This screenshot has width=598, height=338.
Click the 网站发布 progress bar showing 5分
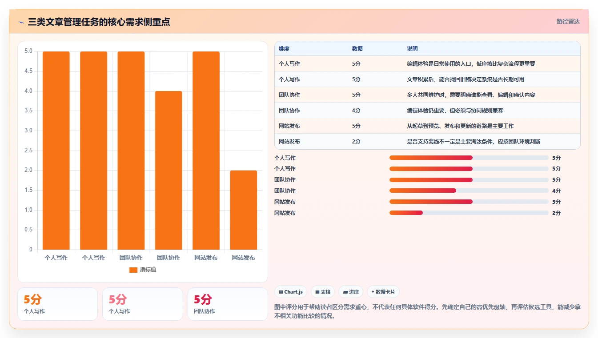click(469, 202)
